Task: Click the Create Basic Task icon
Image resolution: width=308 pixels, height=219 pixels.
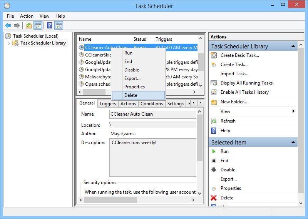Action: (214, 55)
